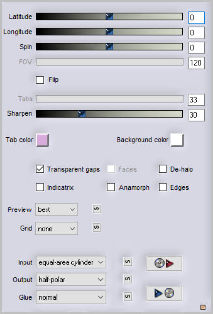The width and height of the screenshot is (213, 314).
Task: Click the Latitude value input field
Action: (x=196, y=18)
